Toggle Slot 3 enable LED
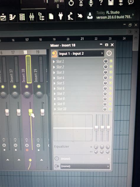 point(111,72)
